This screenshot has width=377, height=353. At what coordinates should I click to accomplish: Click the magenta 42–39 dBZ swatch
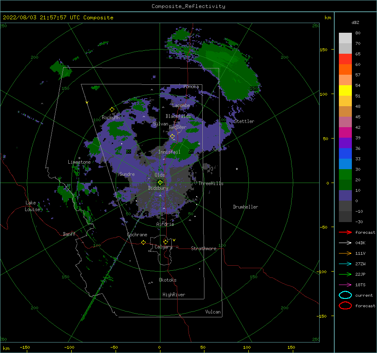(x=345, y=132)
